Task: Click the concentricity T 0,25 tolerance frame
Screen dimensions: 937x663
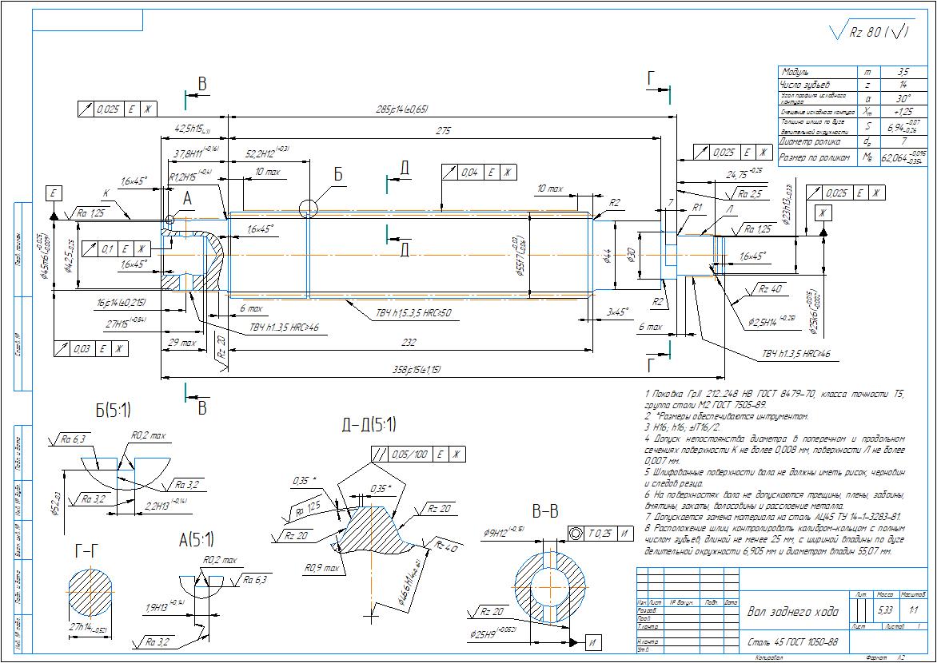Action: (600, 534)
